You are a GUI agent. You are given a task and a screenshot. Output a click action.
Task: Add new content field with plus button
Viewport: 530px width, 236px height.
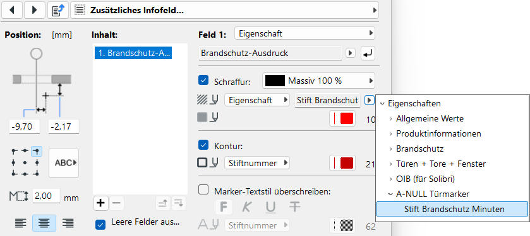pyautogui.click(x=100, y=203)
